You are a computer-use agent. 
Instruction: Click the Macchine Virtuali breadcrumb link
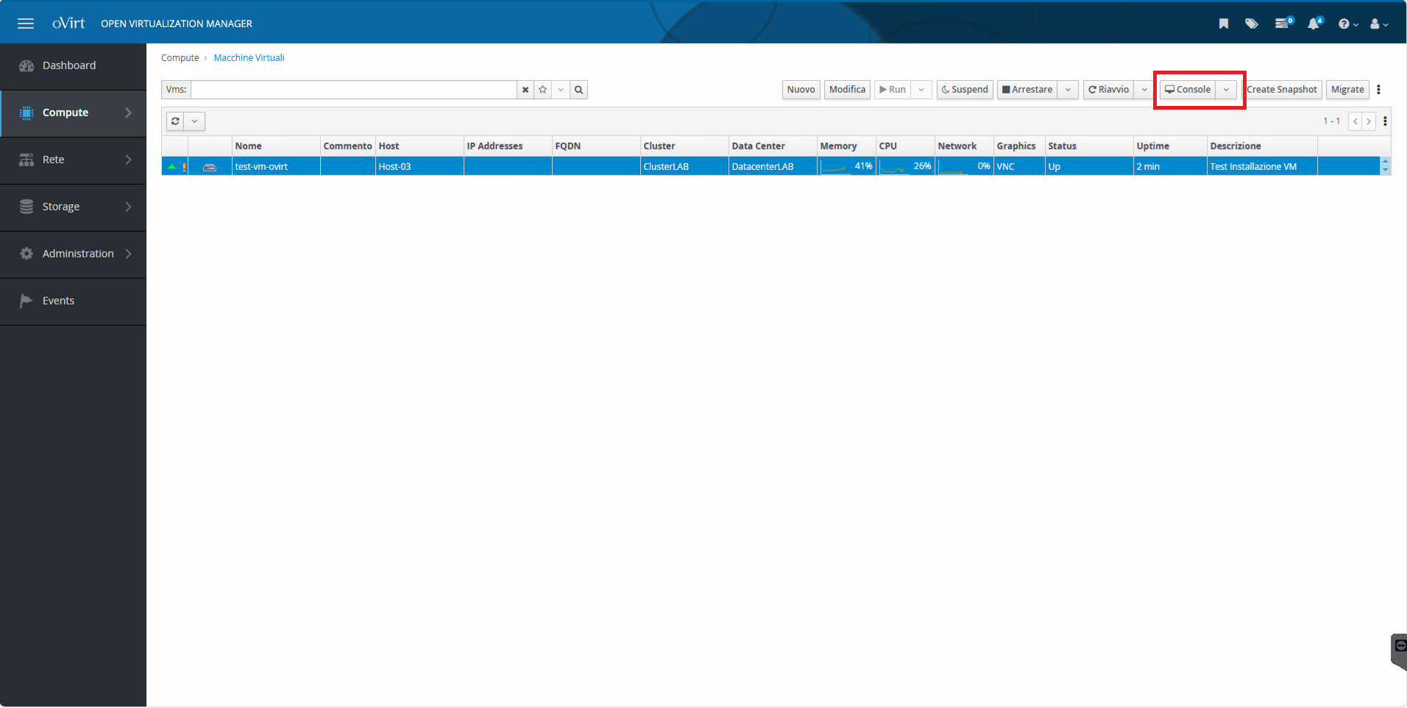tap(249, 58)
